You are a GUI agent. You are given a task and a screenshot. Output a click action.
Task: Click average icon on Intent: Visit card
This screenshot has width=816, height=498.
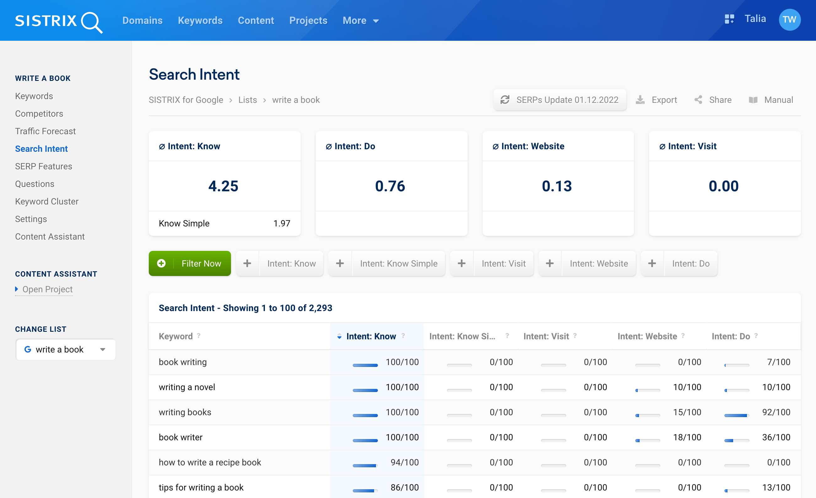(x=662, y=146)
